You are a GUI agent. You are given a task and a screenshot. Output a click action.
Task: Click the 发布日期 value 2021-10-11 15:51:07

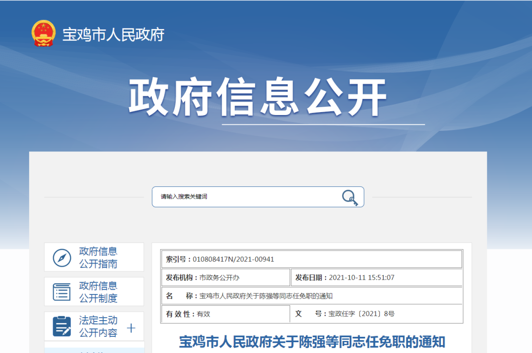(x=362, y=277)
